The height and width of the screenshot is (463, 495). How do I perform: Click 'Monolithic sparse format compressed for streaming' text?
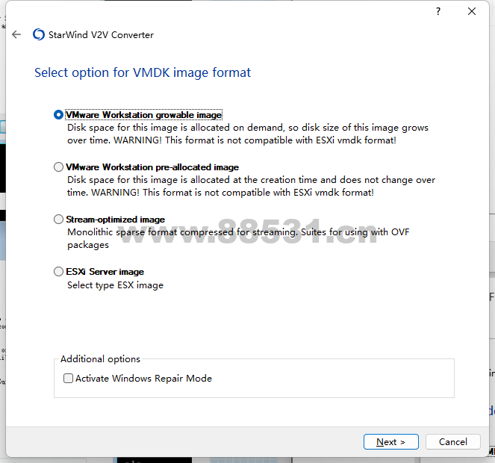182,232
